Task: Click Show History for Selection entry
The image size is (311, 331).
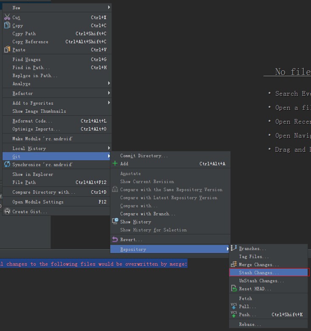Action: pos(170,230)
